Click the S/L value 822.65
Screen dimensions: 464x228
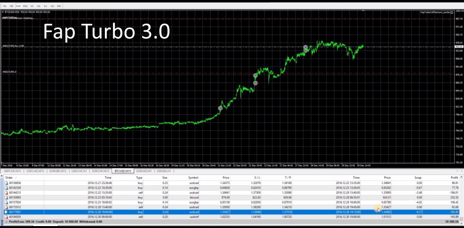[x=257, y=198]
